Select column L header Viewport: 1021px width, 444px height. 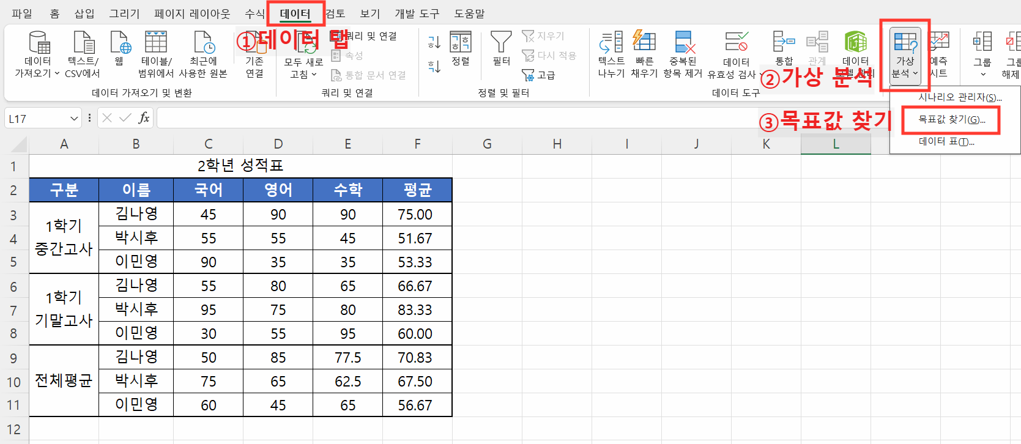[x=836, y=144]
